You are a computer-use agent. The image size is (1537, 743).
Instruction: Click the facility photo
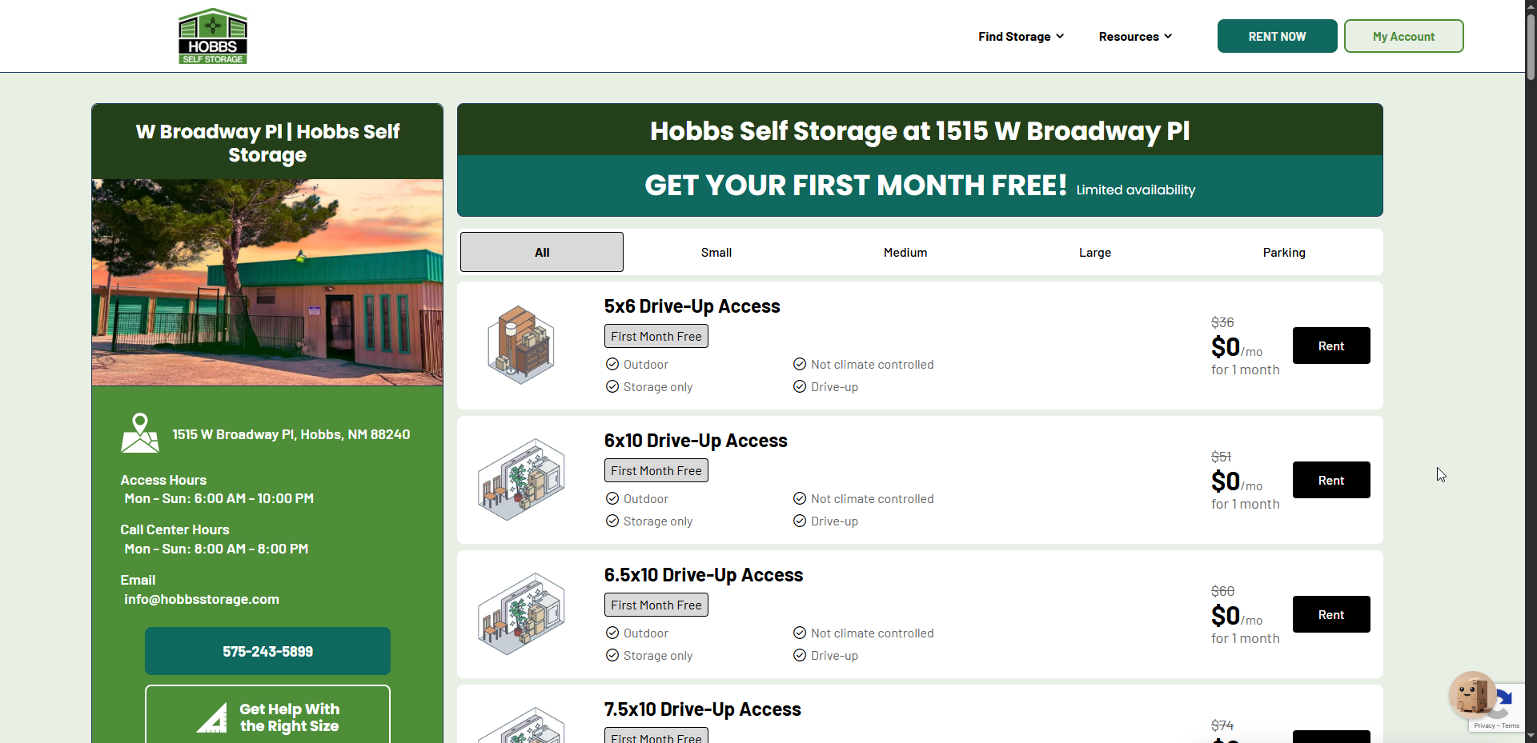pyautogui.click(x=267, y=282)
